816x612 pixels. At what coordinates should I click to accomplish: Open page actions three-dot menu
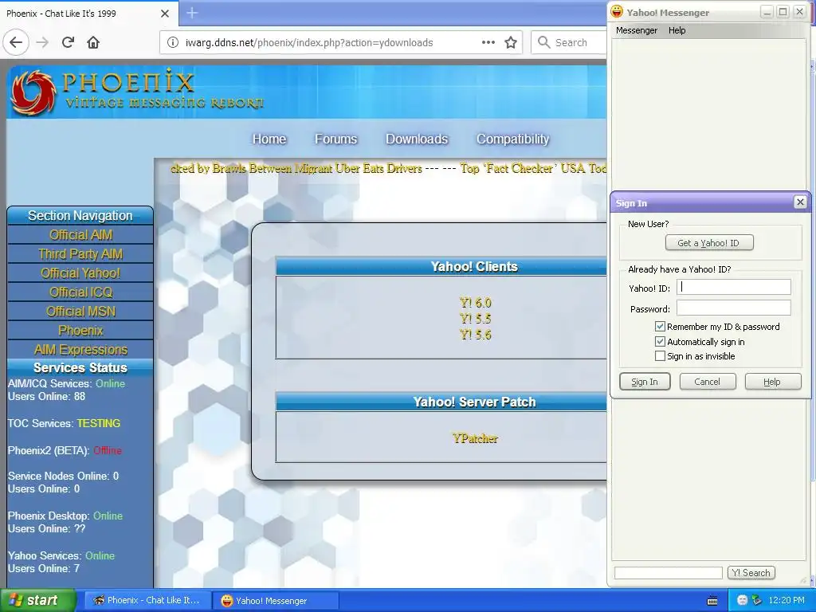(x=488, y=42)
